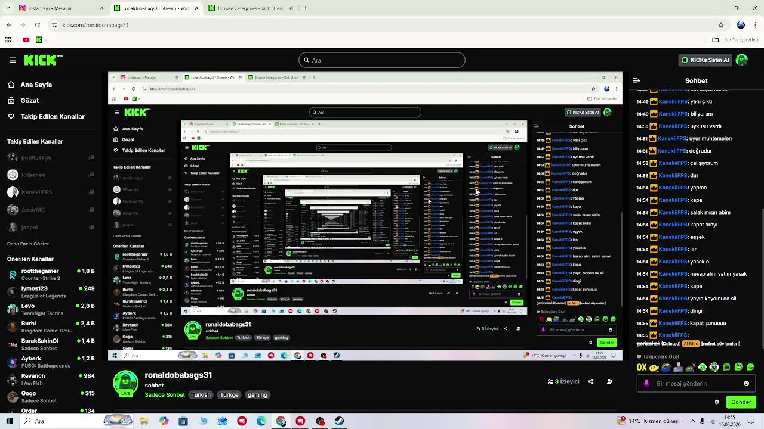
Task: Open Revanch I Am Fish channel
Action: (51, 379)
